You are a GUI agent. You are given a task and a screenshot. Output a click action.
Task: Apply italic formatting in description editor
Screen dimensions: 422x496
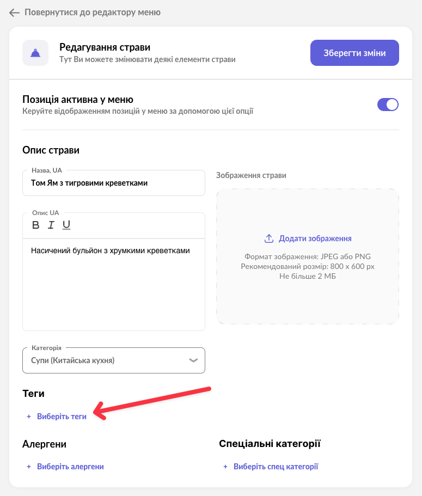pyautogui.click(x=51, y=225)
